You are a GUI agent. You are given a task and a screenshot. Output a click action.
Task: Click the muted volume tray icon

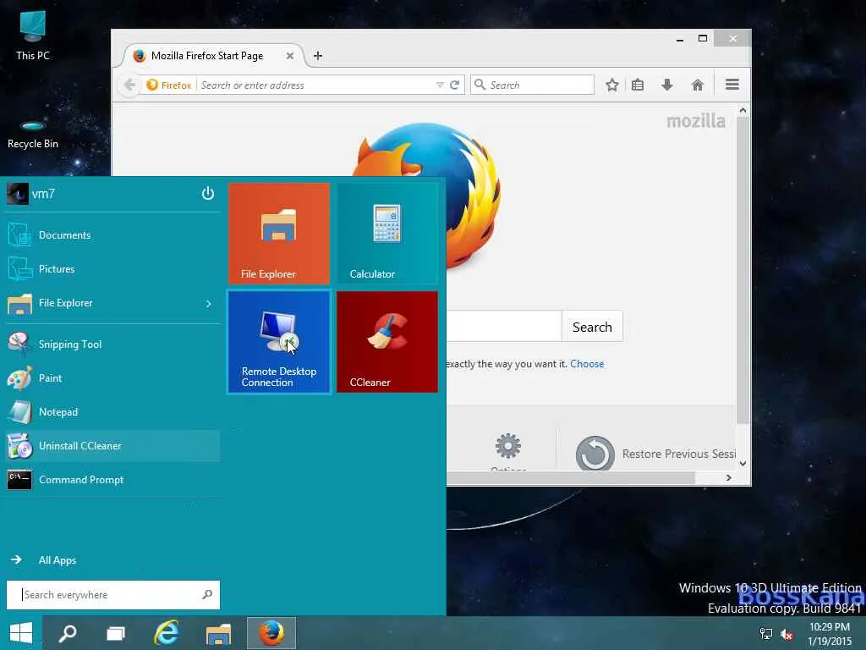point(787,634)
